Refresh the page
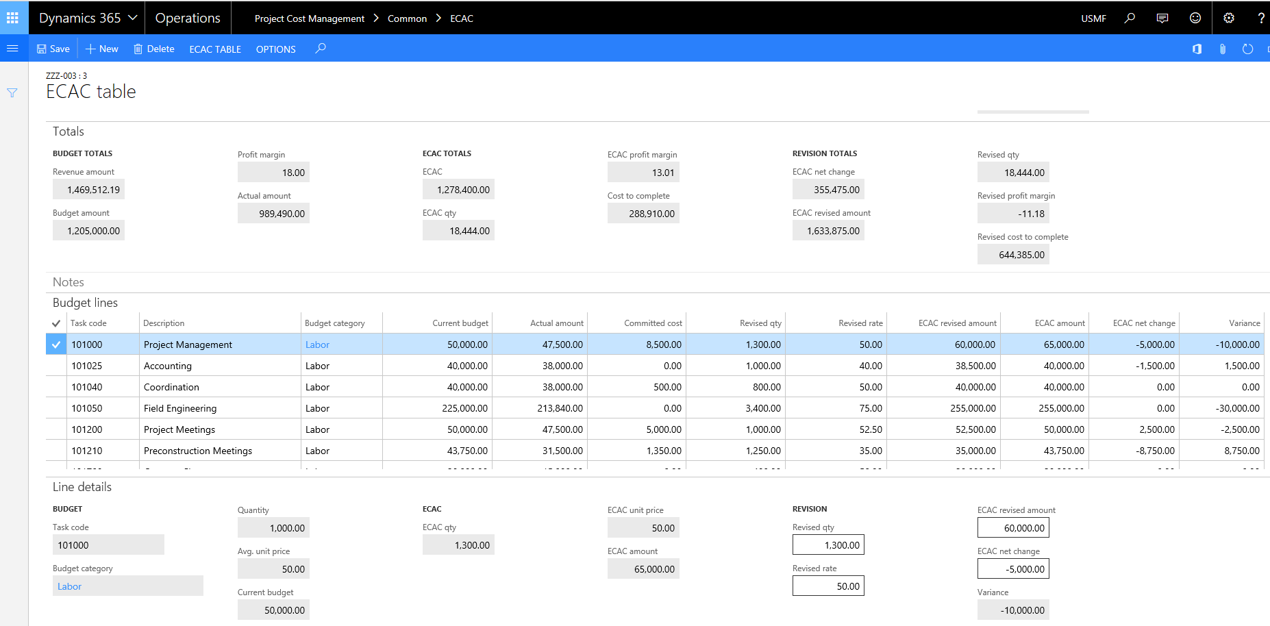This screenshot has height=626, width=1270. (1247, 49)
